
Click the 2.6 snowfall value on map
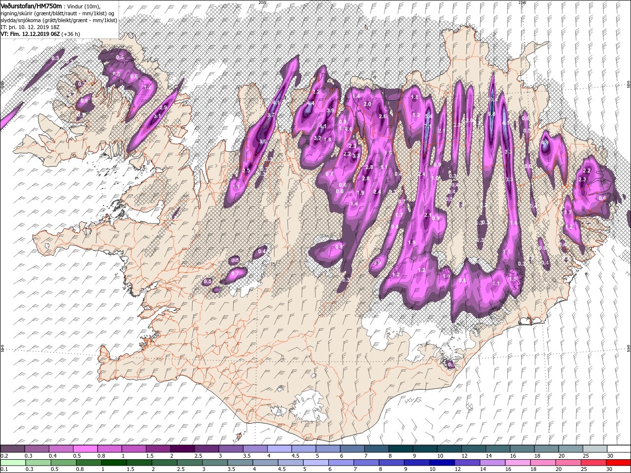click(383, 116)
